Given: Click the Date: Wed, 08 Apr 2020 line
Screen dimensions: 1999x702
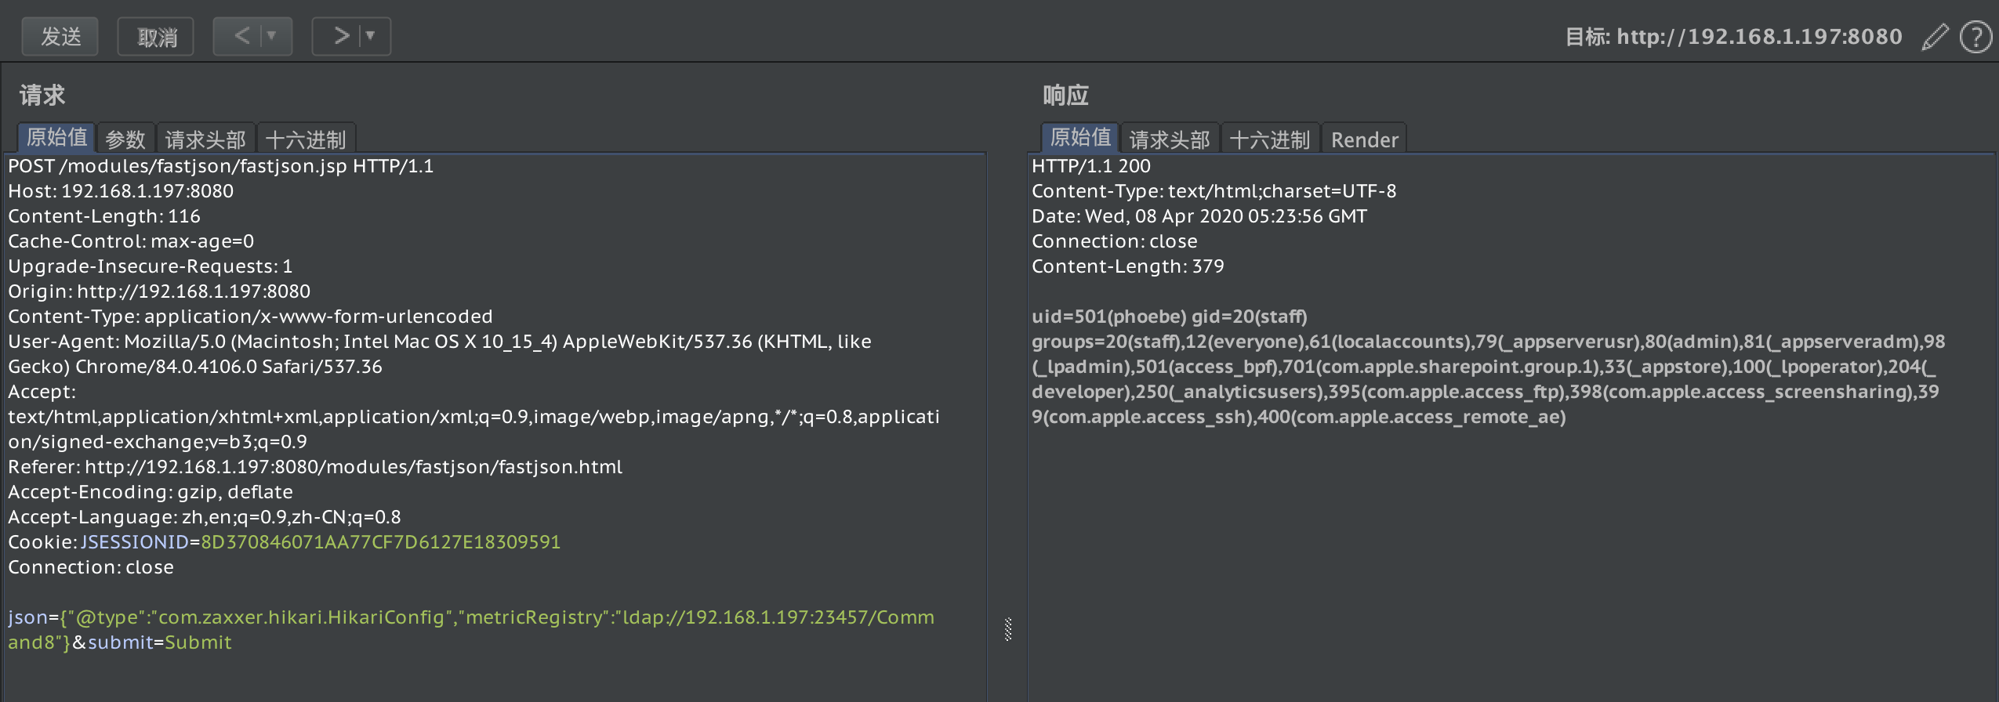Looking at the screenshot, I should (1199, 216).
